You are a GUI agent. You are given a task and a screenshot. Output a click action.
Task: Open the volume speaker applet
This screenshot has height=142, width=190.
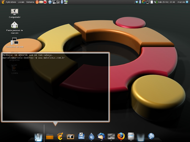(156, 2)
